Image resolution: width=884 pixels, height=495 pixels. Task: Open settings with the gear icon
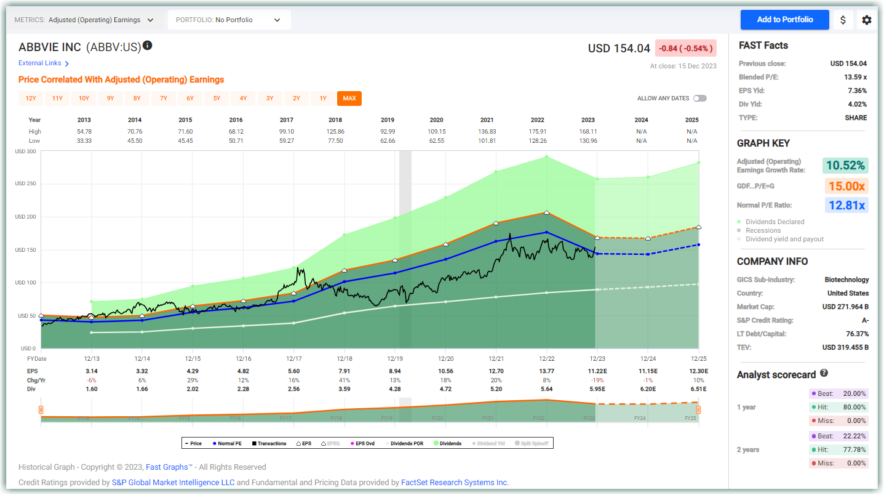(x=867, y=19)
